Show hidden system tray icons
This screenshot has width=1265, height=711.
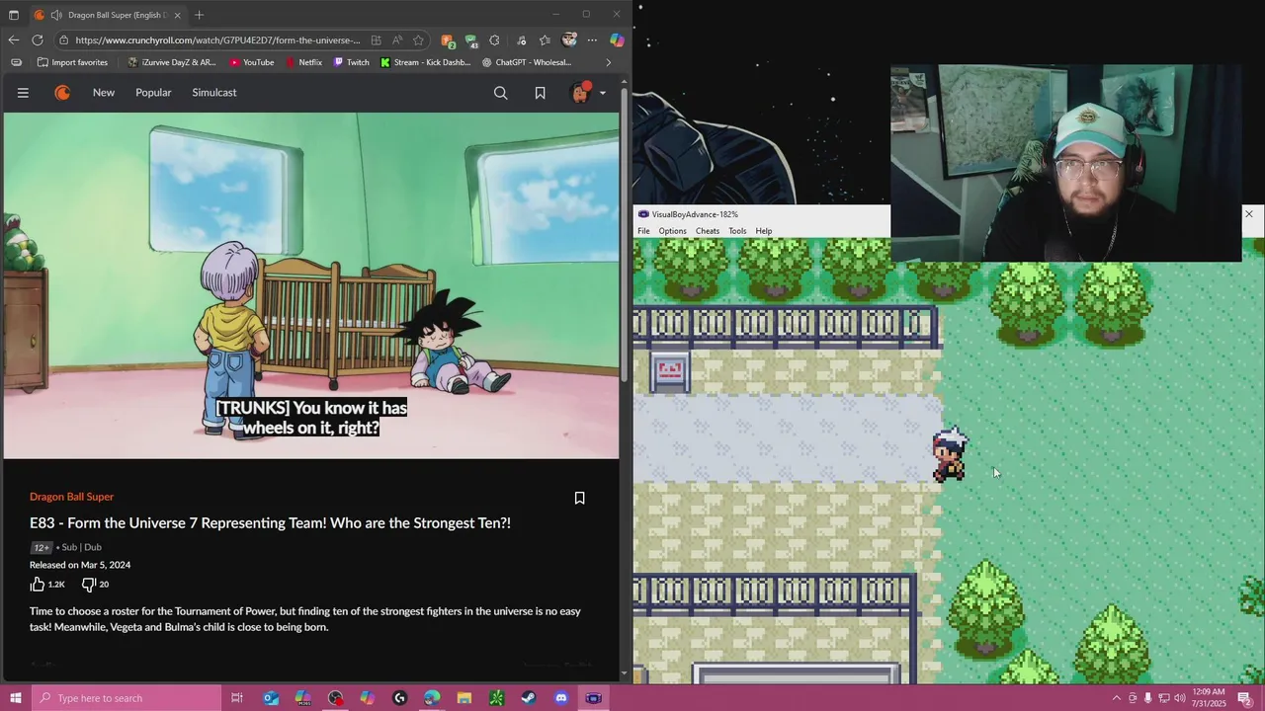click(1117, 698)
